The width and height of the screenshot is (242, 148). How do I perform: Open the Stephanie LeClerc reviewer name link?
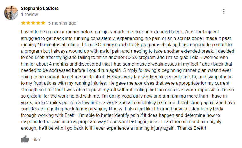40,8
